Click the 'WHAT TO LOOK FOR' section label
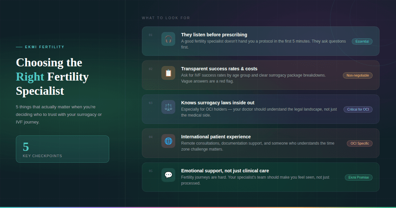The width and height of the screenshot is (396, 208). 166,18
